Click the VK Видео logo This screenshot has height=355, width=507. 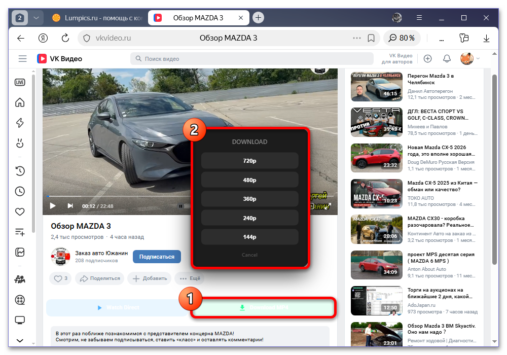pyautogui.click(x=59, y=58)
